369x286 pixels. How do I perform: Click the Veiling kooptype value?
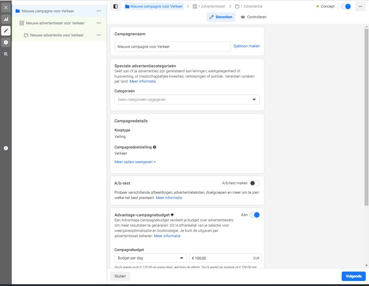pos(120,136)
